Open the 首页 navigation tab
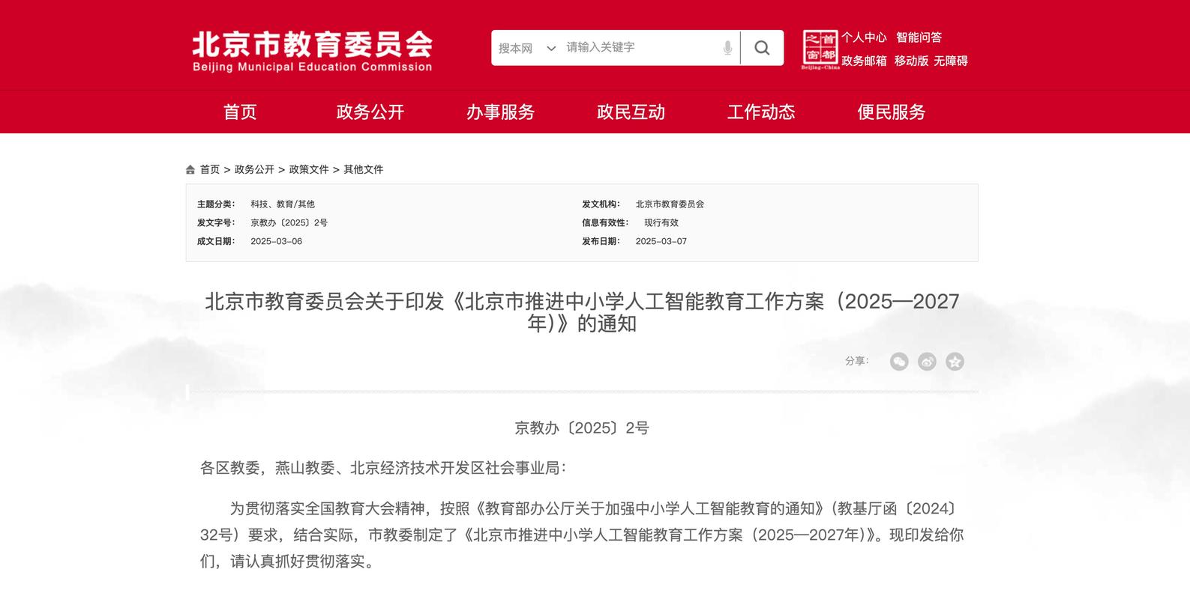Viewport: 1190px width, 599px height. pos(240,112)
